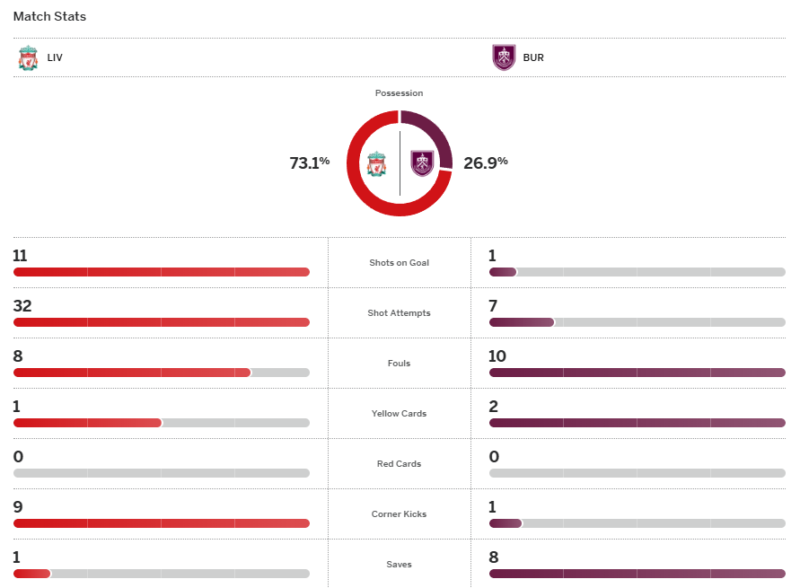Click the Possession label
The image size is (800, 588).
pos(399,93)
